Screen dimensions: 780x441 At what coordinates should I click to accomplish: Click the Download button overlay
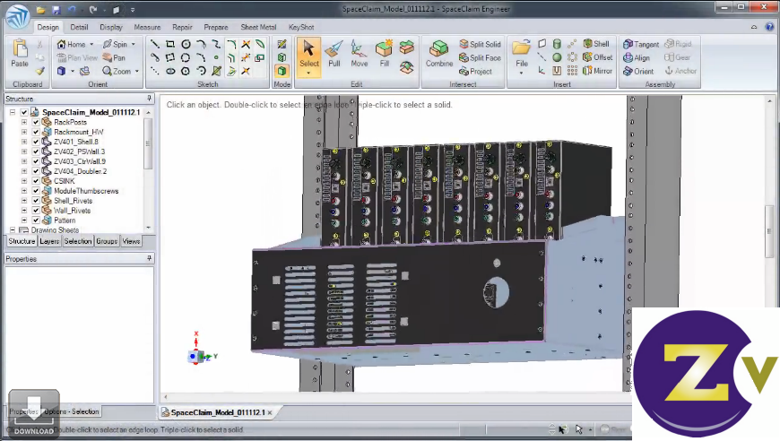pyautogui.click(x=34, y=414)
